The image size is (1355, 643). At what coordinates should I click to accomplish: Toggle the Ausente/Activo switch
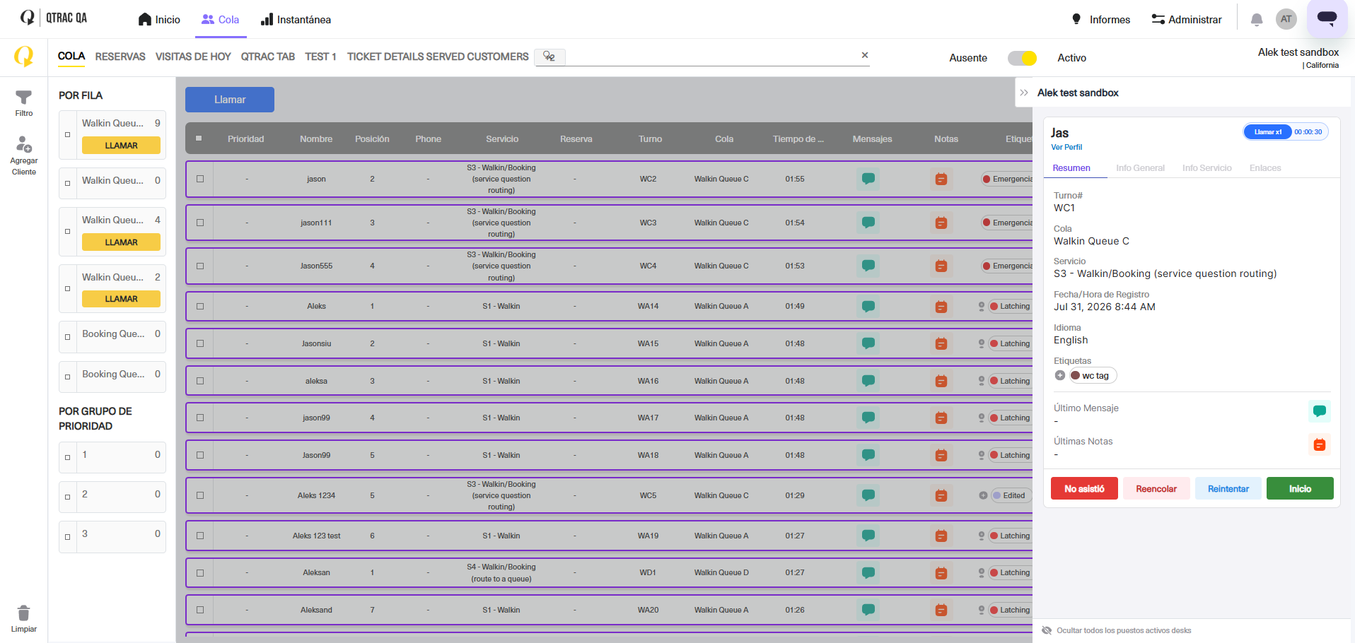pos(1022,58)
